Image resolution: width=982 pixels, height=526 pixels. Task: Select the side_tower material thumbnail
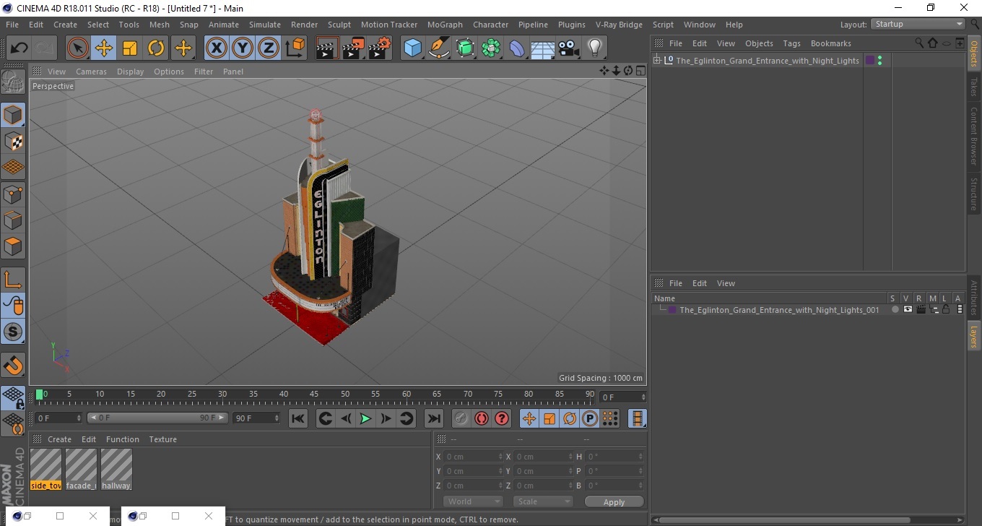point(46,470)
